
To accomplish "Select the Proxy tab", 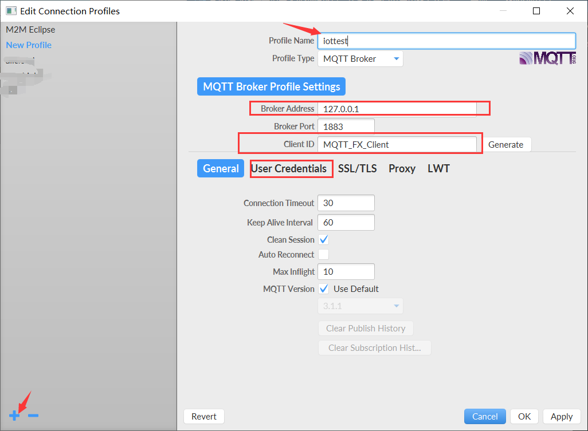I will pyautogui.click(x=402, y=169).
